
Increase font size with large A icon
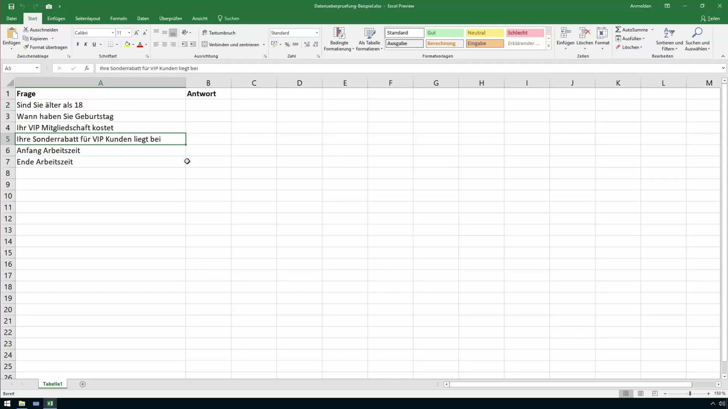(x=136, y=33)
